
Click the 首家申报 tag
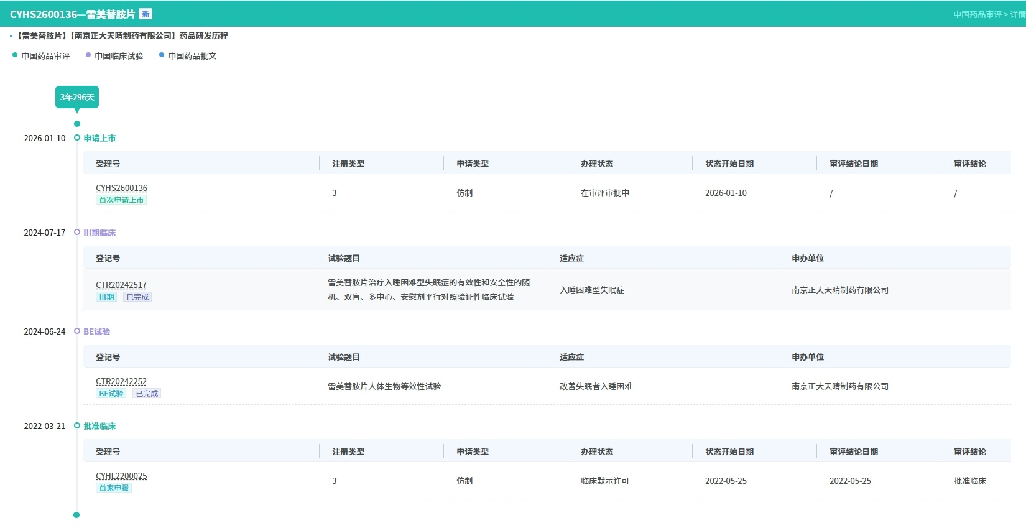tap(114, 488)
